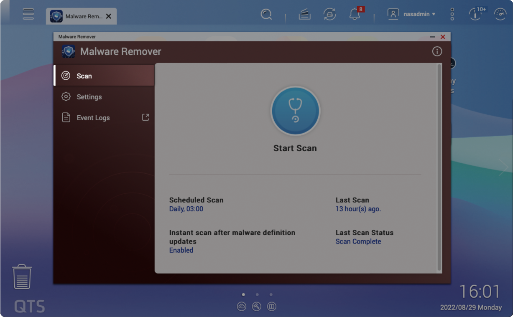
Task: Open the desktop Recycle Bin
Action: point(22,277)
